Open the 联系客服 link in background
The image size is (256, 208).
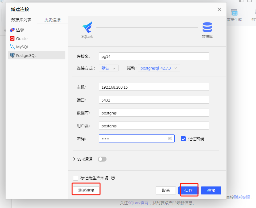(x=242, y=197)
